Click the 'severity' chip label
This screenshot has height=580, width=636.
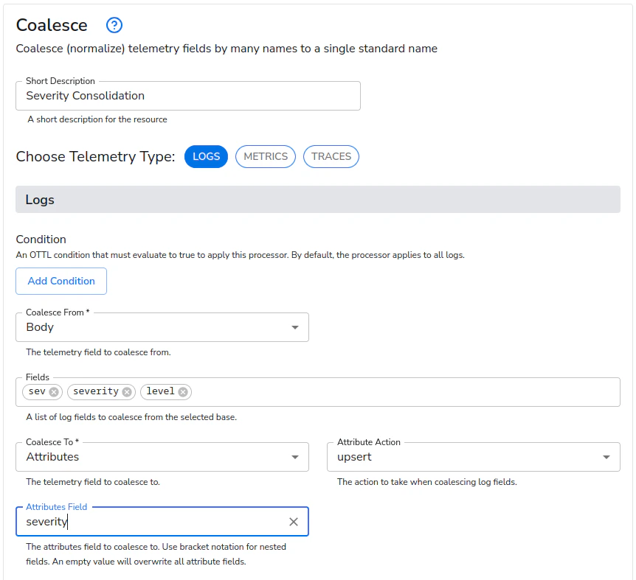coord(96,391)
